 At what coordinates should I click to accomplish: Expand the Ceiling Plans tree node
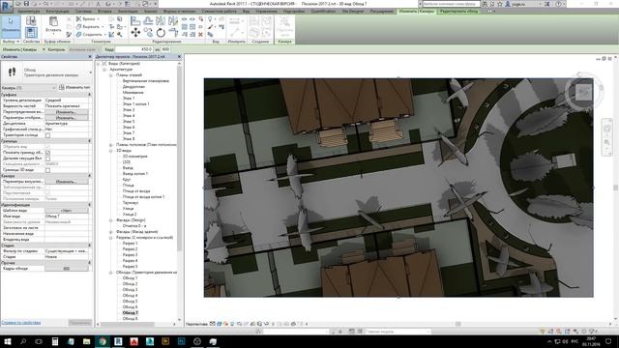point(111,145)
